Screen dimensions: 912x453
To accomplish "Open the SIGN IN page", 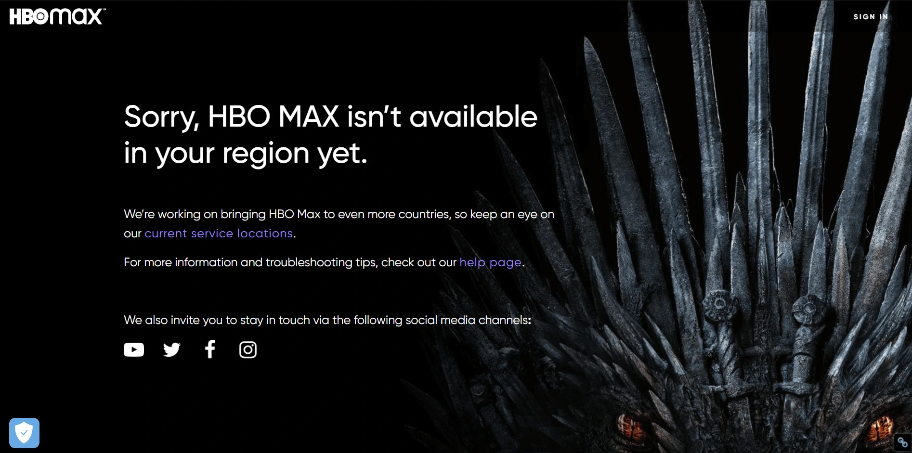I will (871, 17).
